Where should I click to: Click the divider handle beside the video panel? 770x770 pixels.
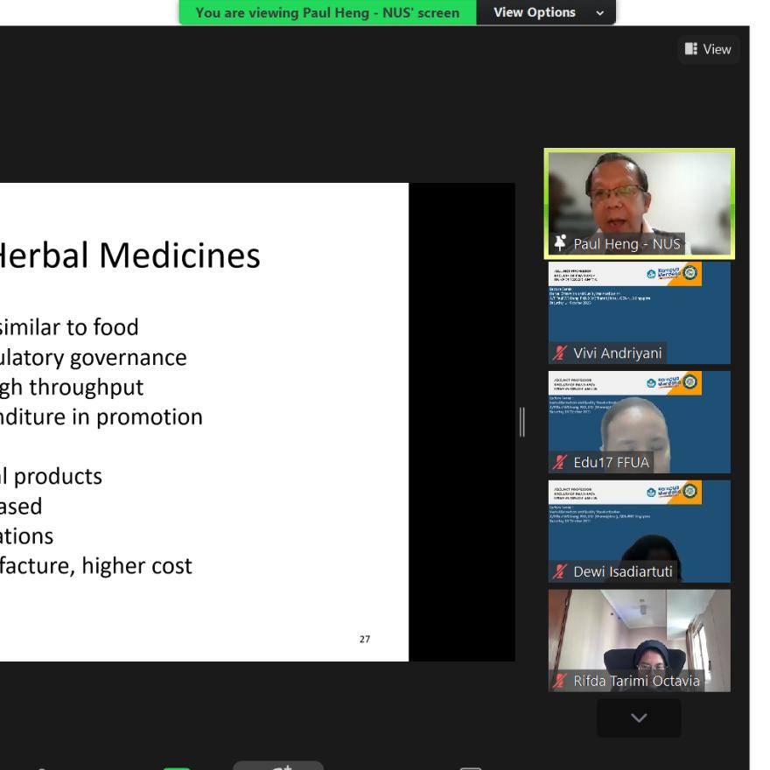(522, 422)
